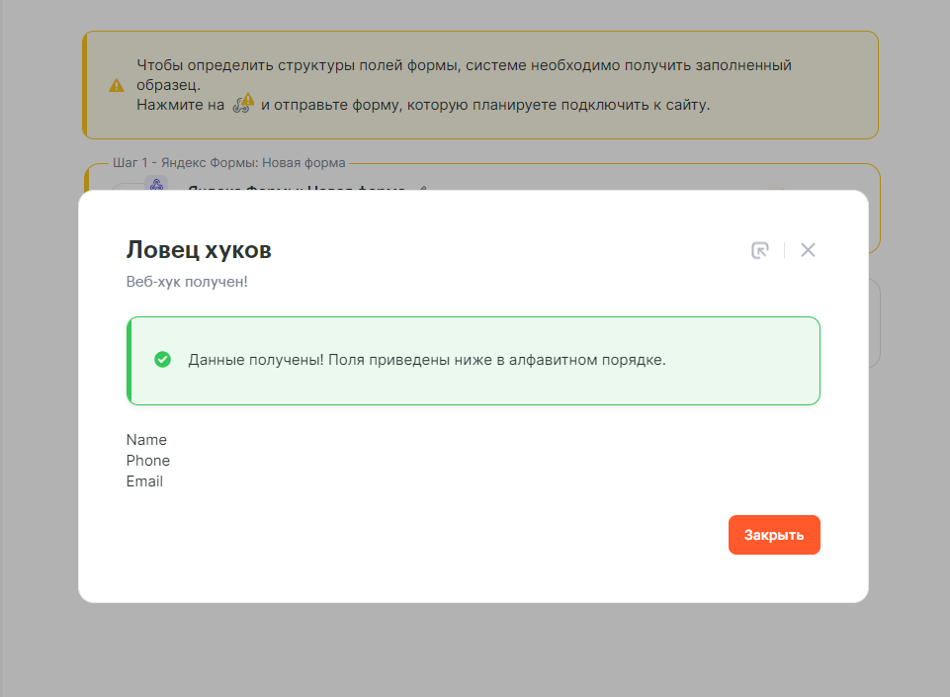Click the green checkmark success icon
The width and height of the screenshot is (950, 697).
coord(163,360)
